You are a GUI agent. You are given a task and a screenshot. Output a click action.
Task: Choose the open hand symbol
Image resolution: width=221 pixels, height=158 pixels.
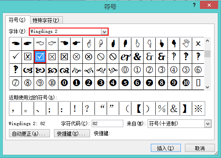[x=186, y=43]
